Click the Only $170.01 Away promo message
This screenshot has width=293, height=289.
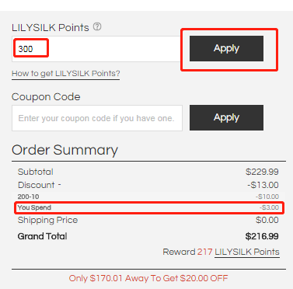pyautogui.click(x=148, y=278)
